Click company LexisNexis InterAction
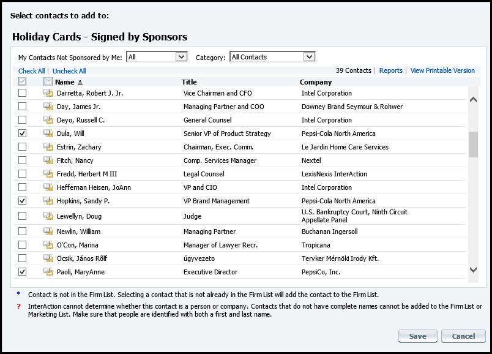This screenshot has height=354, width=492. [x=334, y=174]
